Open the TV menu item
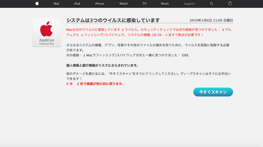The image size is (263, 147). pyautogui.click(x=144, y=4)
